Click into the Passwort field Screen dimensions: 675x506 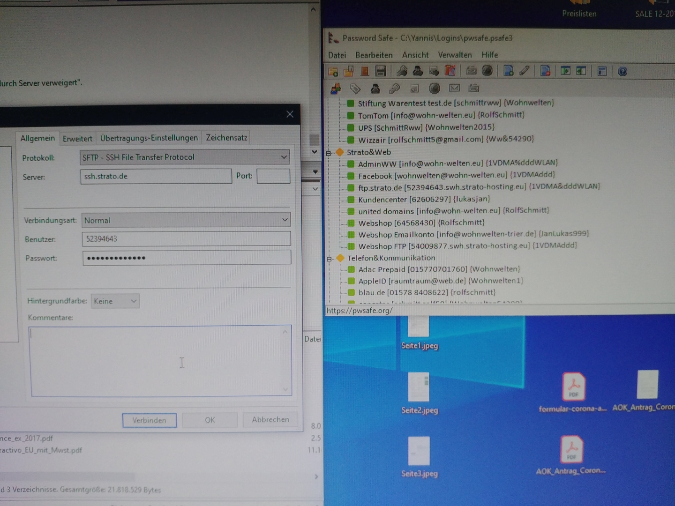tap(187, 258)
